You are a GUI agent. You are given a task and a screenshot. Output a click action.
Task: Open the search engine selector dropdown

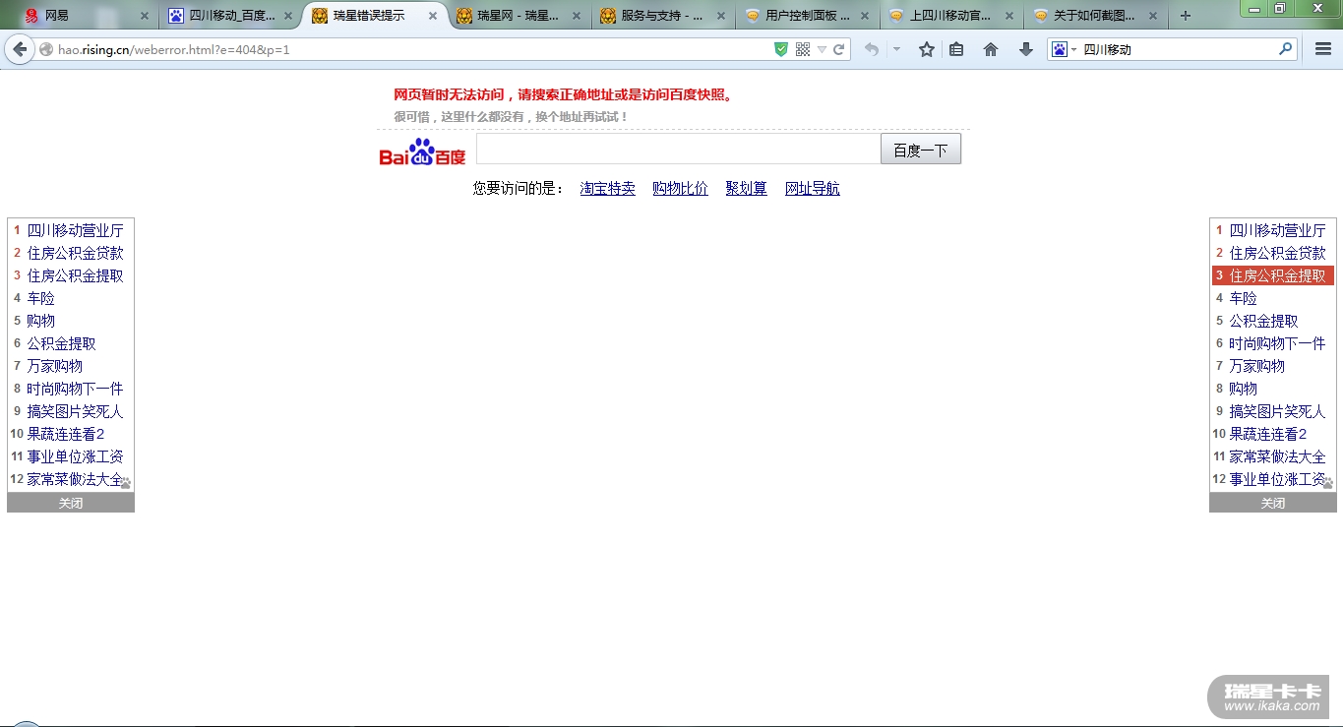(x=1064, y=49)
